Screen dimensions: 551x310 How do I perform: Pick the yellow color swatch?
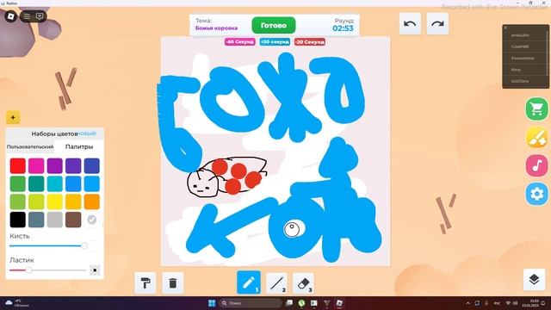click(55, 201)
